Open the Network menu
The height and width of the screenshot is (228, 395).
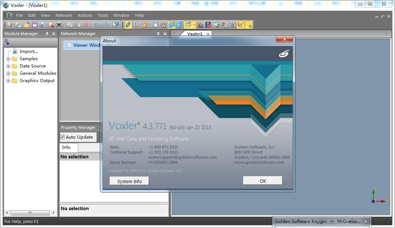(x=64, y=15)
